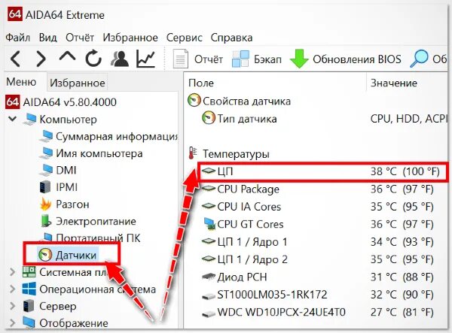Go forward with the right arrow toolbar icon

(41, 59)
